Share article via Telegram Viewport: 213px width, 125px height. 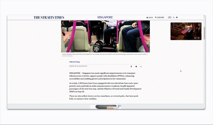(x=136, y=67)
